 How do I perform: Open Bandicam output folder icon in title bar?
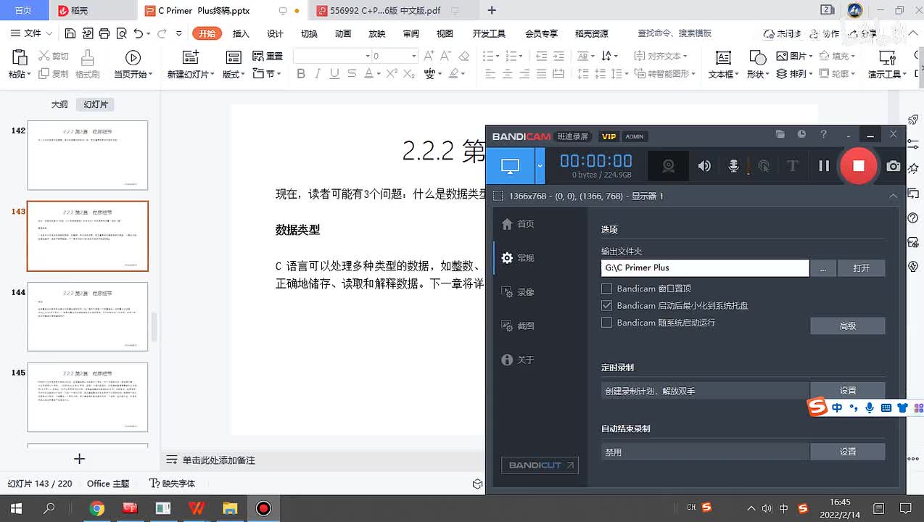tap(780, 134)
